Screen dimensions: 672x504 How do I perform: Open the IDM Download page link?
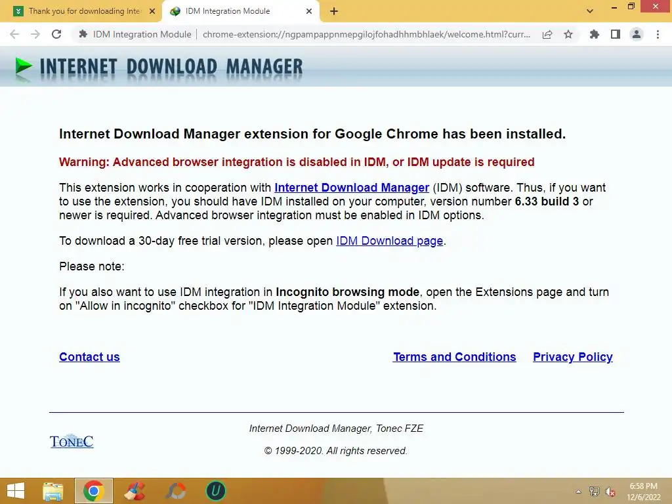pos(390,241)
